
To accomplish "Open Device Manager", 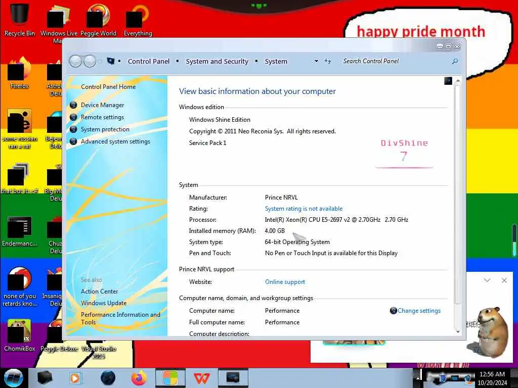I will pos(102,105).
